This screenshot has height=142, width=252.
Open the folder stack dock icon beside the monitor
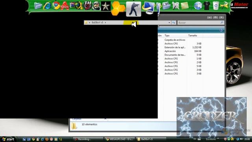point(167,6)
